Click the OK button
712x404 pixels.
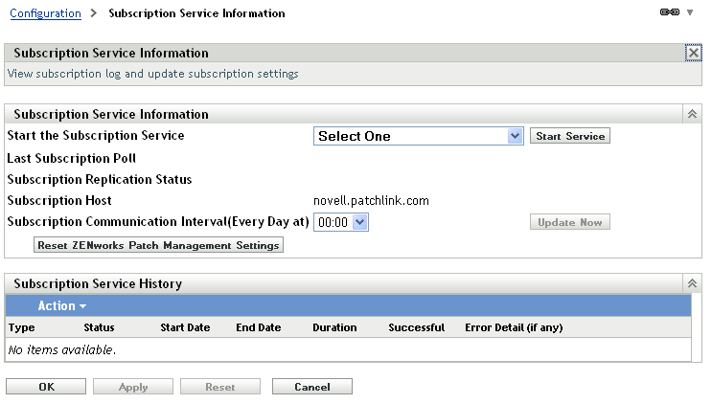47,387
